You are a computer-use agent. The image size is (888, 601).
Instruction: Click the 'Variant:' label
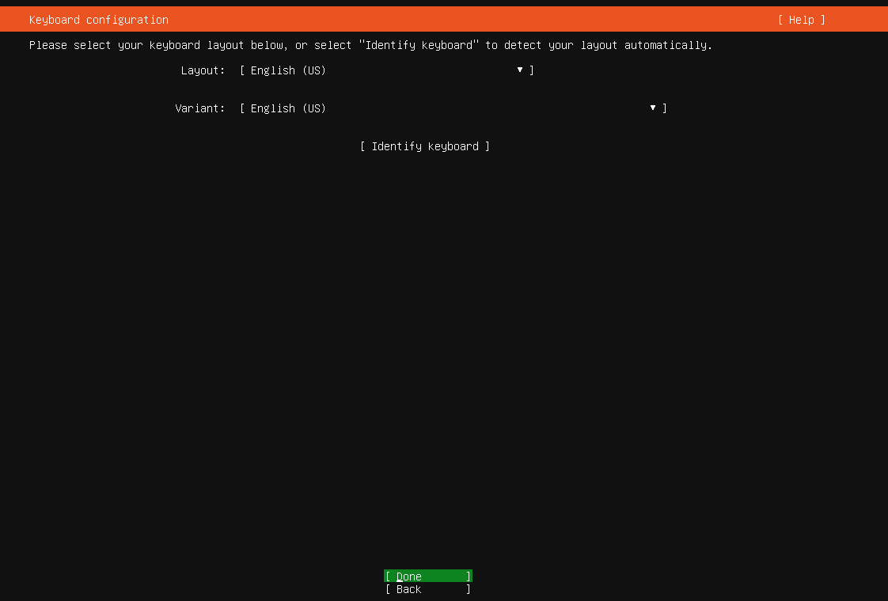click(x=200, y=108)
